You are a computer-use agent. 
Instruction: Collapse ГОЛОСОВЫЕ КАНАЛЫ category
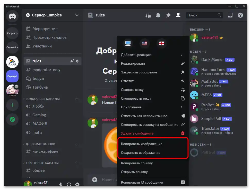(41, 99)
